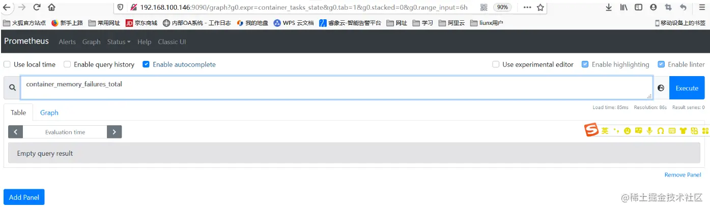Step evaluation time backward

point(16,132)
